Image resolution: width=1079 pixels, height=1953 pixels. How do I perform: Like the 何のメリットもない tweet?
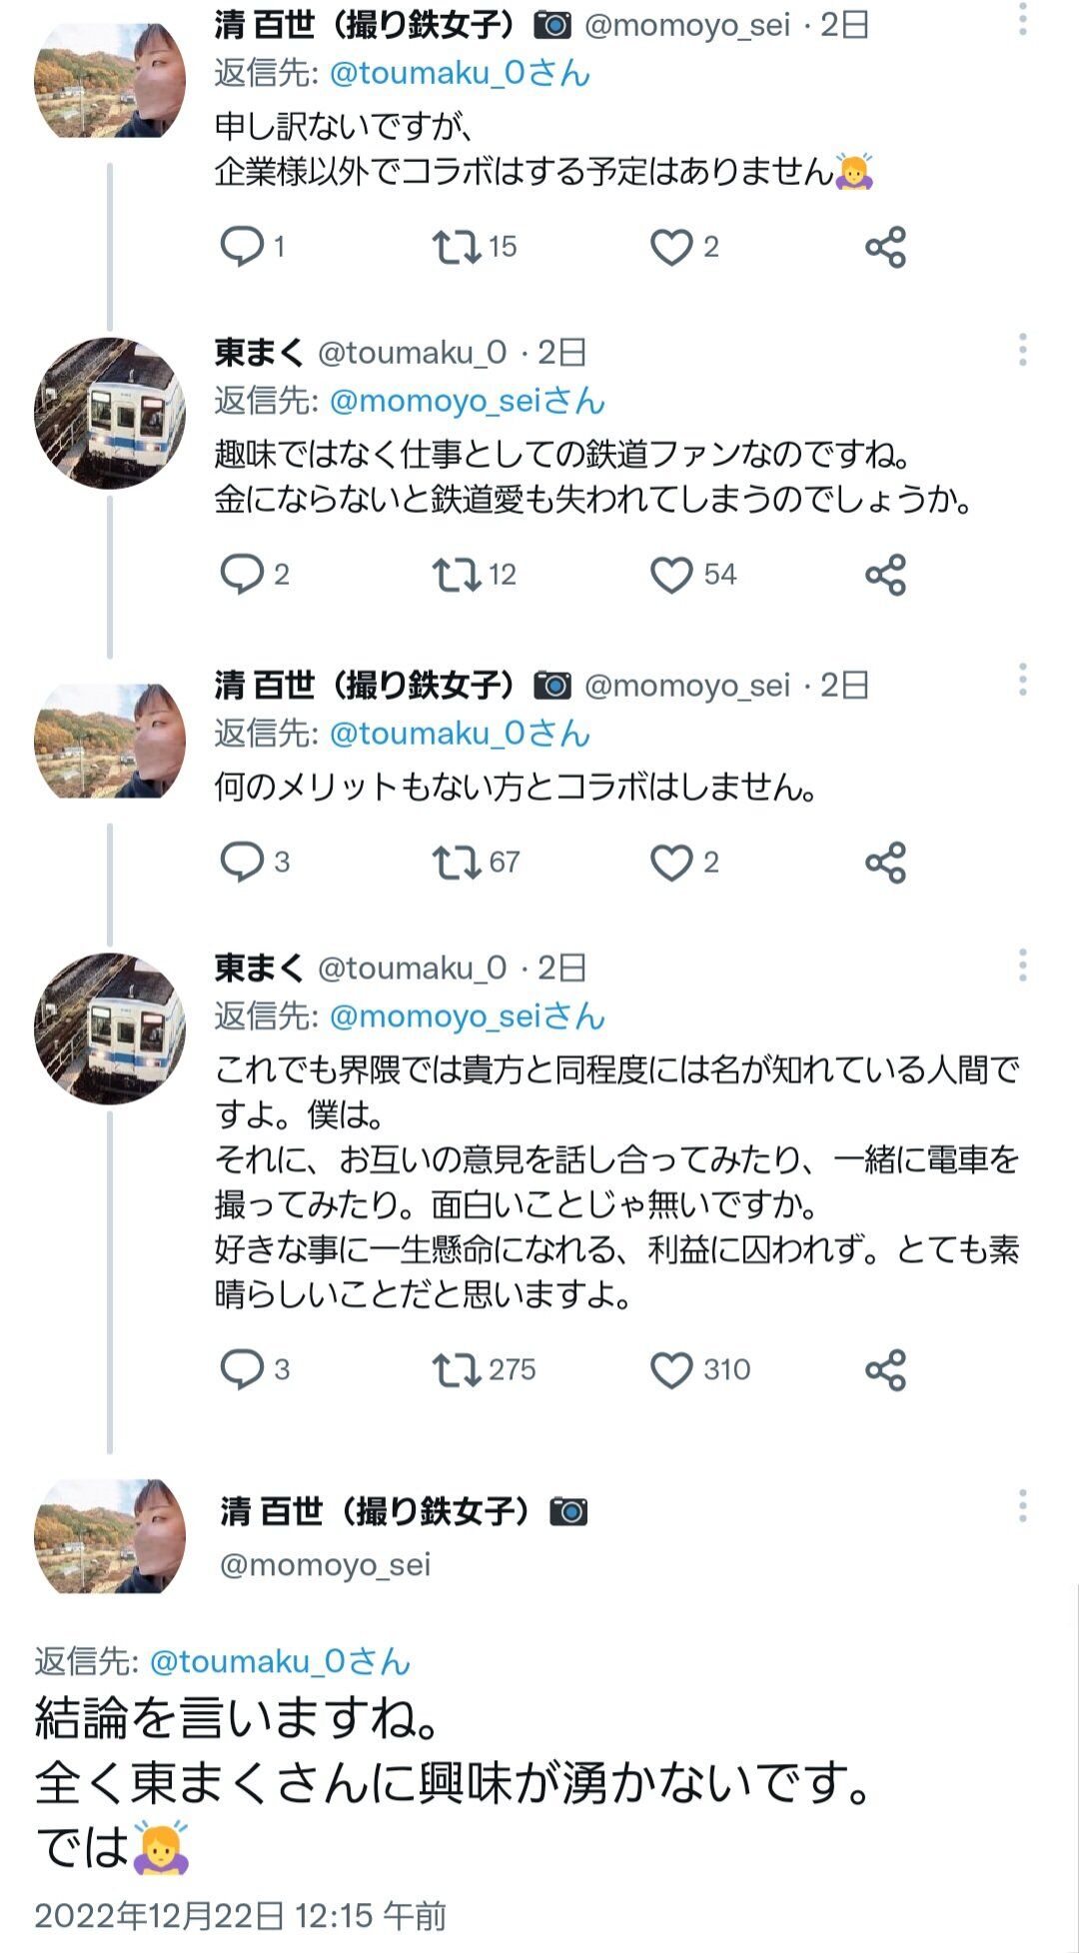tap(671, 862)
